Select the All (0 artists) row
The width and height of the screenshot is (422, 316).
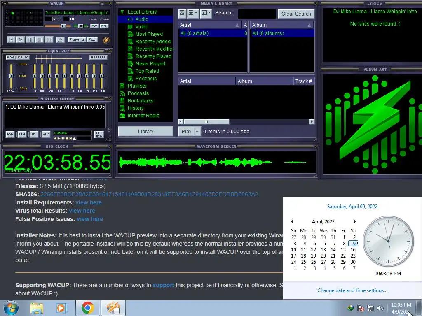pos(213,33)
